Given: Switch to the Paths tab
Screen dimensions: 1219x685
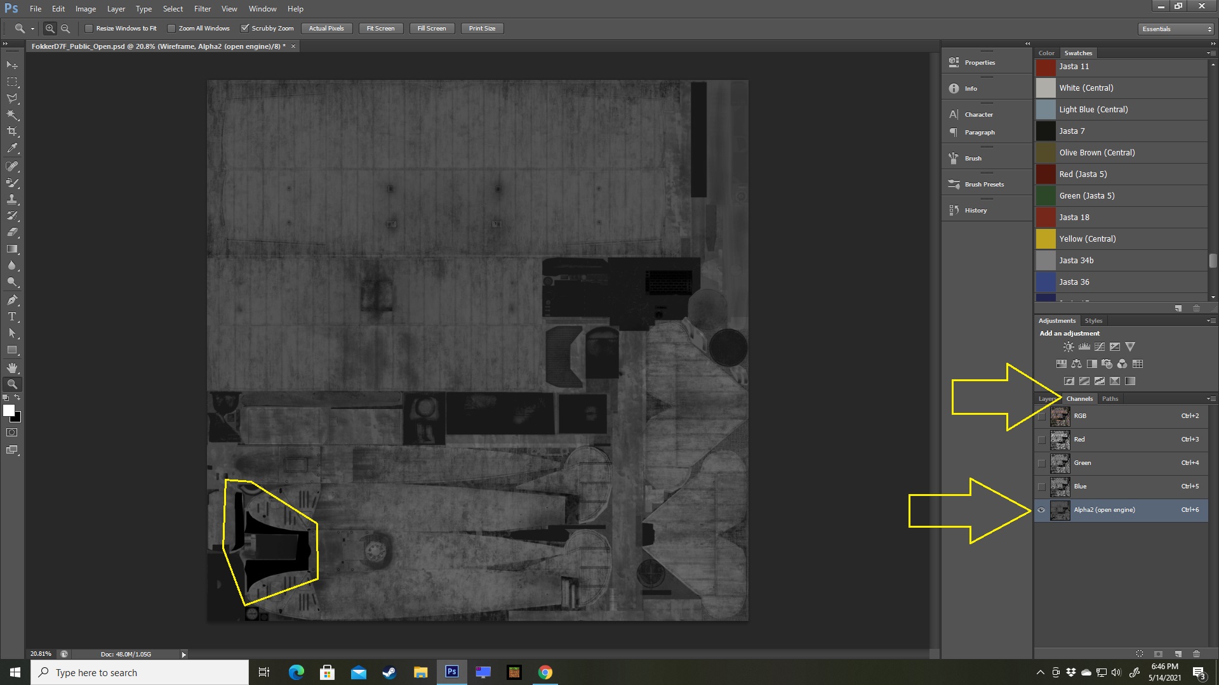Looking at the screenshot, I should coord(1110,398).
